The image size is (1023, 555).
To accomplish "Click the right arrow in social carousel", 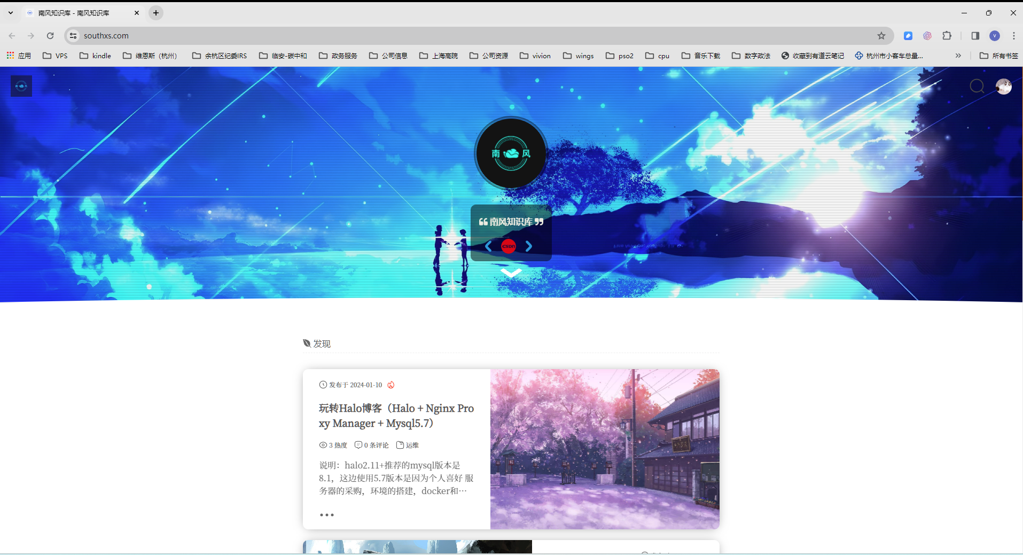I will (x=528, y=246).
